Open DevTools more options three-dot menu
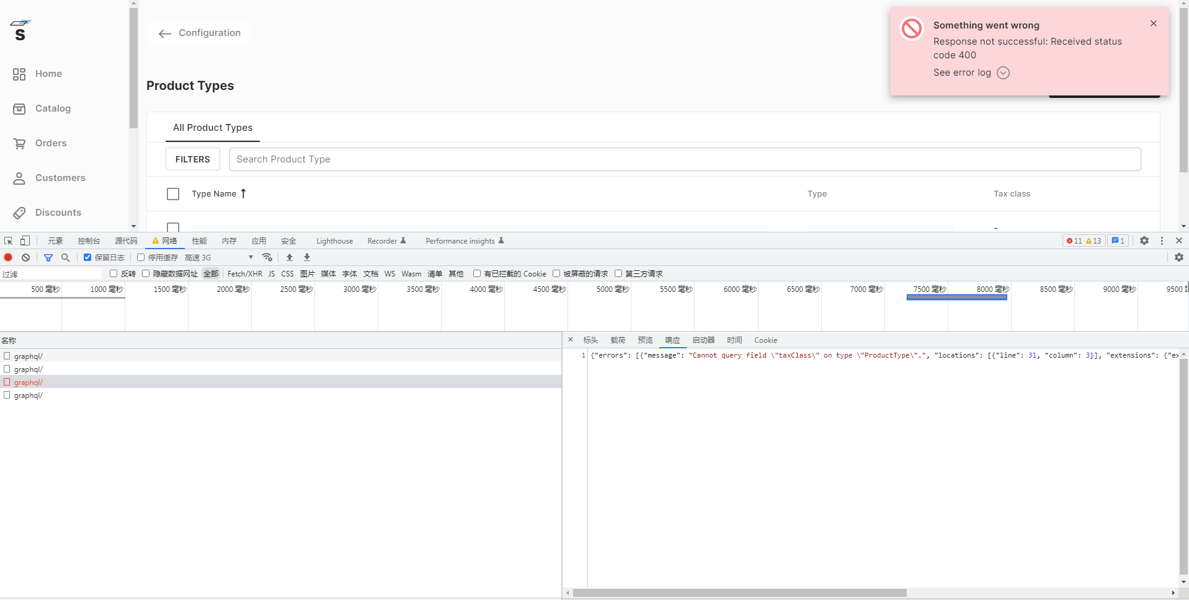1189x600 pixels. coord(1161,240)
